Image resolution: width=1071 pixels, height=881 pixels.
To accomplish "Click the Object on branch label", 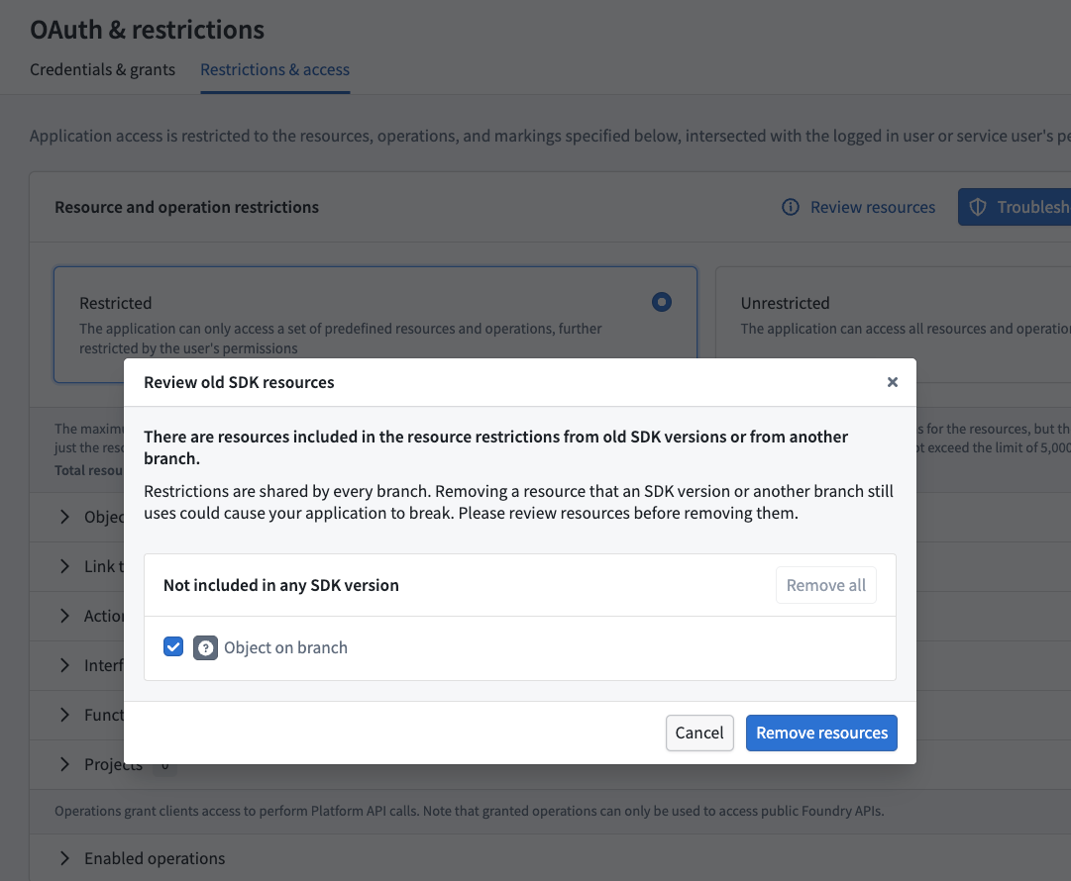I will 285,647.
